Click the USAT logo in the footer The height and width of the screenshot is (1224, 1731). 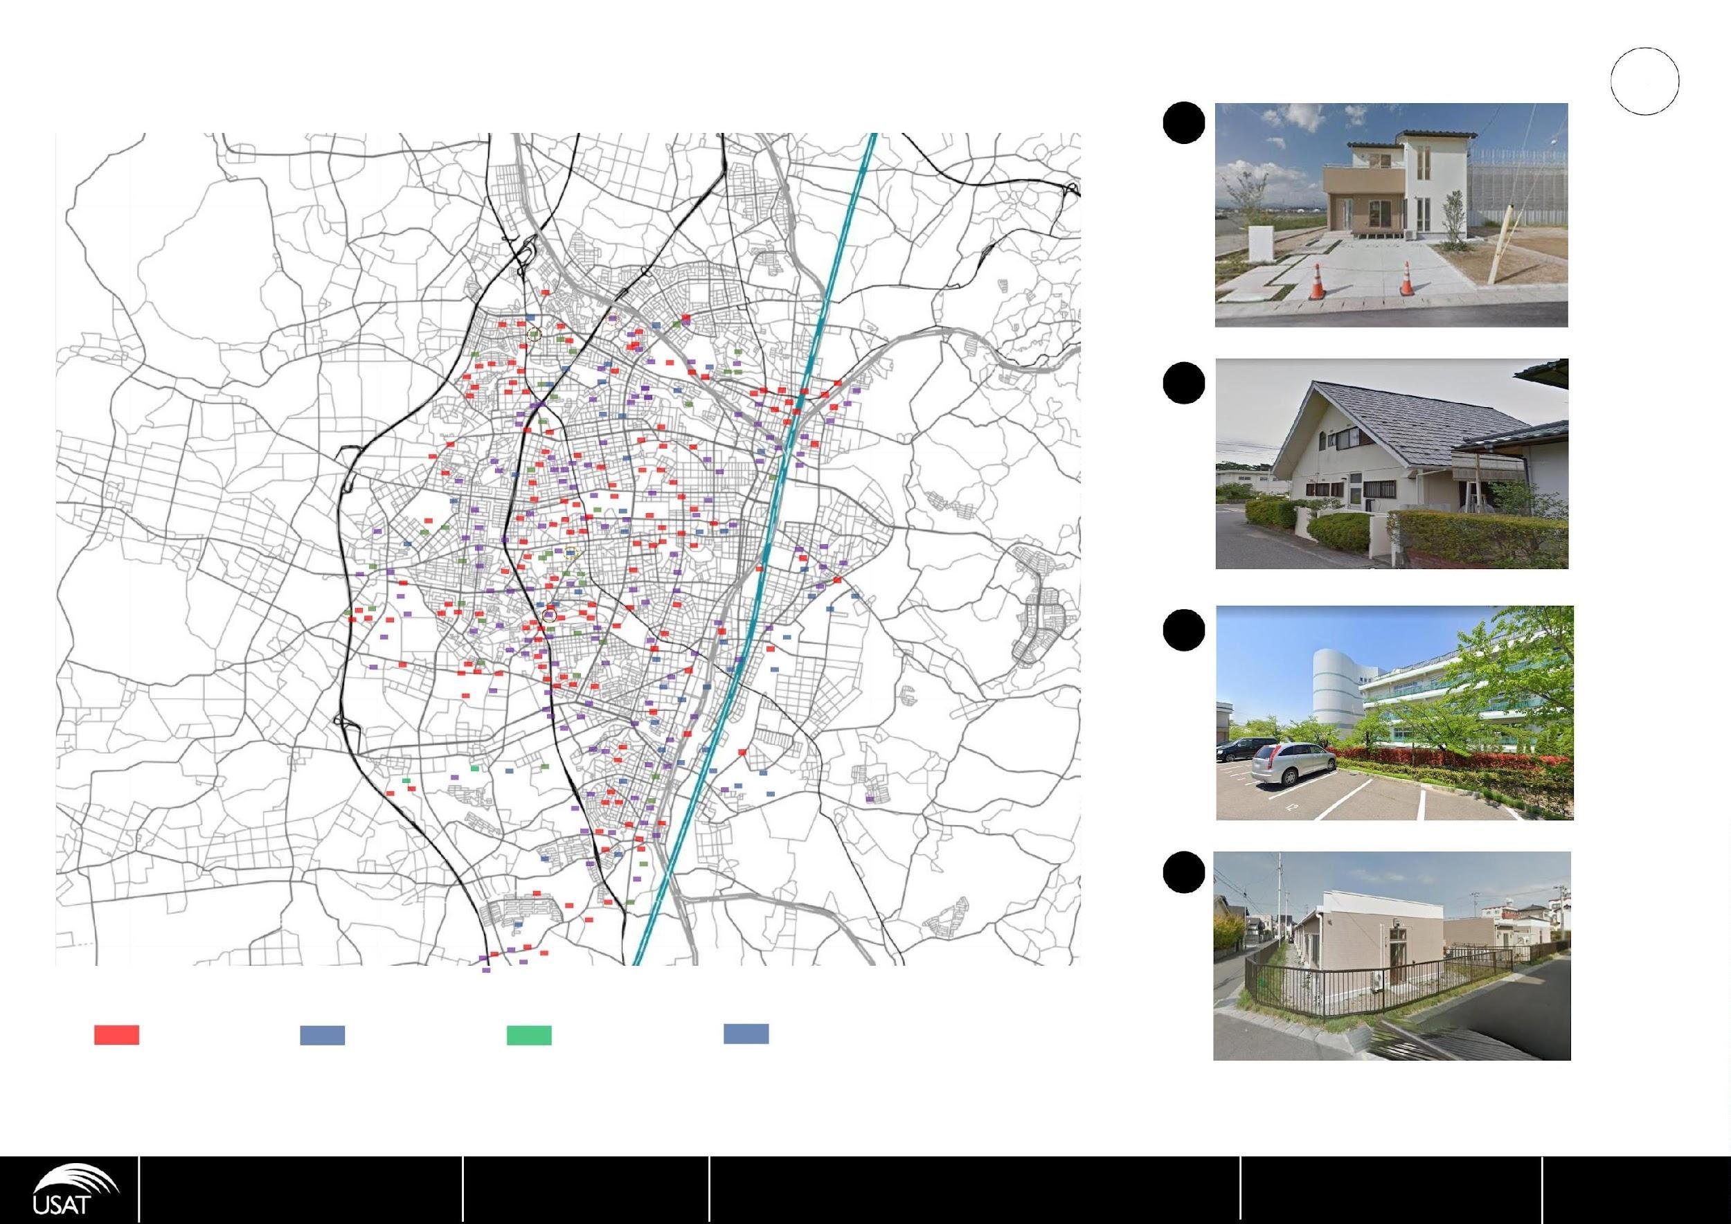click(76, 1189)
